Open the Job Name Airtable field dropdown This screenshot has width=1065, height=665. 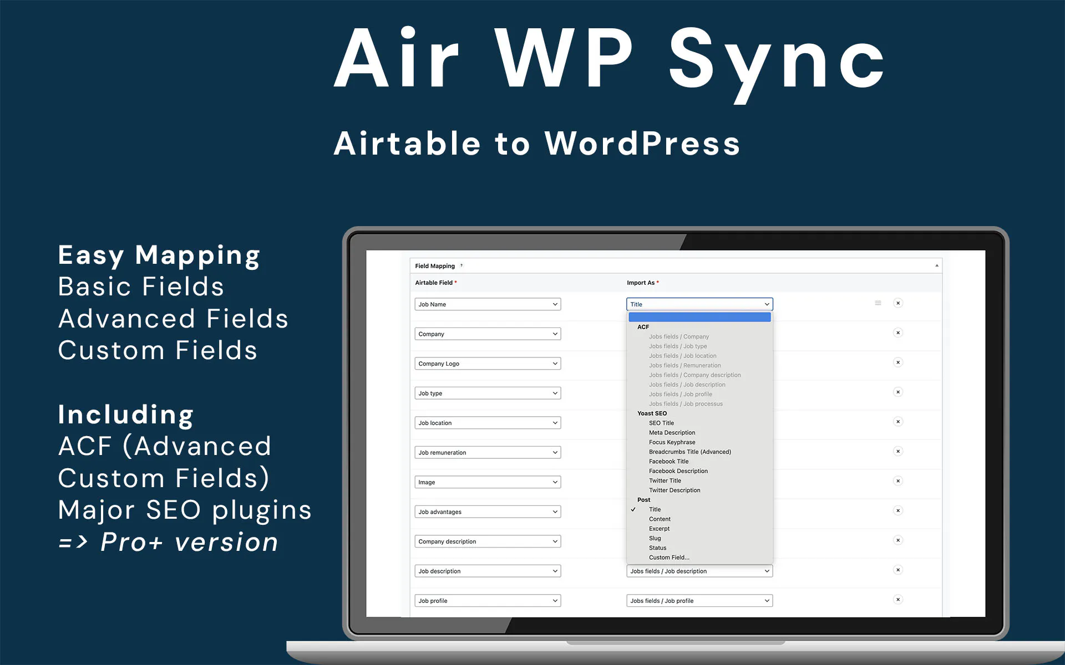(x=488, y=304)
